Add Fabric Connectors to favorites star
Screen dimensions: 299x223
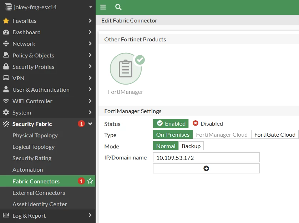90,181
